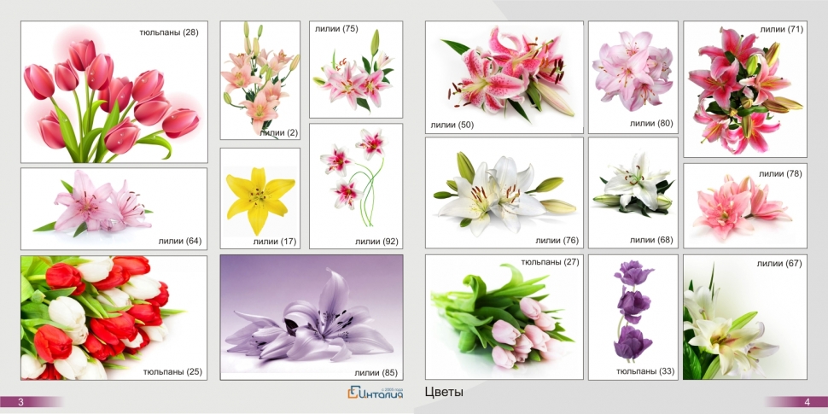This screenshot has height=414, width=828.
Task: Click the white lily лилии (76) image
Action: [504, 193]
